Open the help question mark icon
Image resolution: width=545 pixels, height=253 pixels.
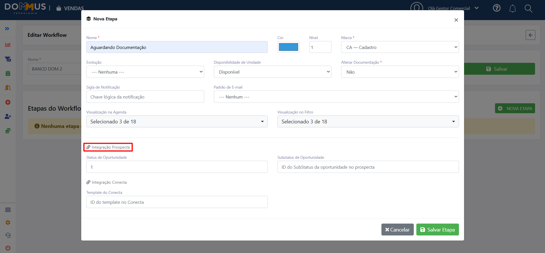click(497, 8)
